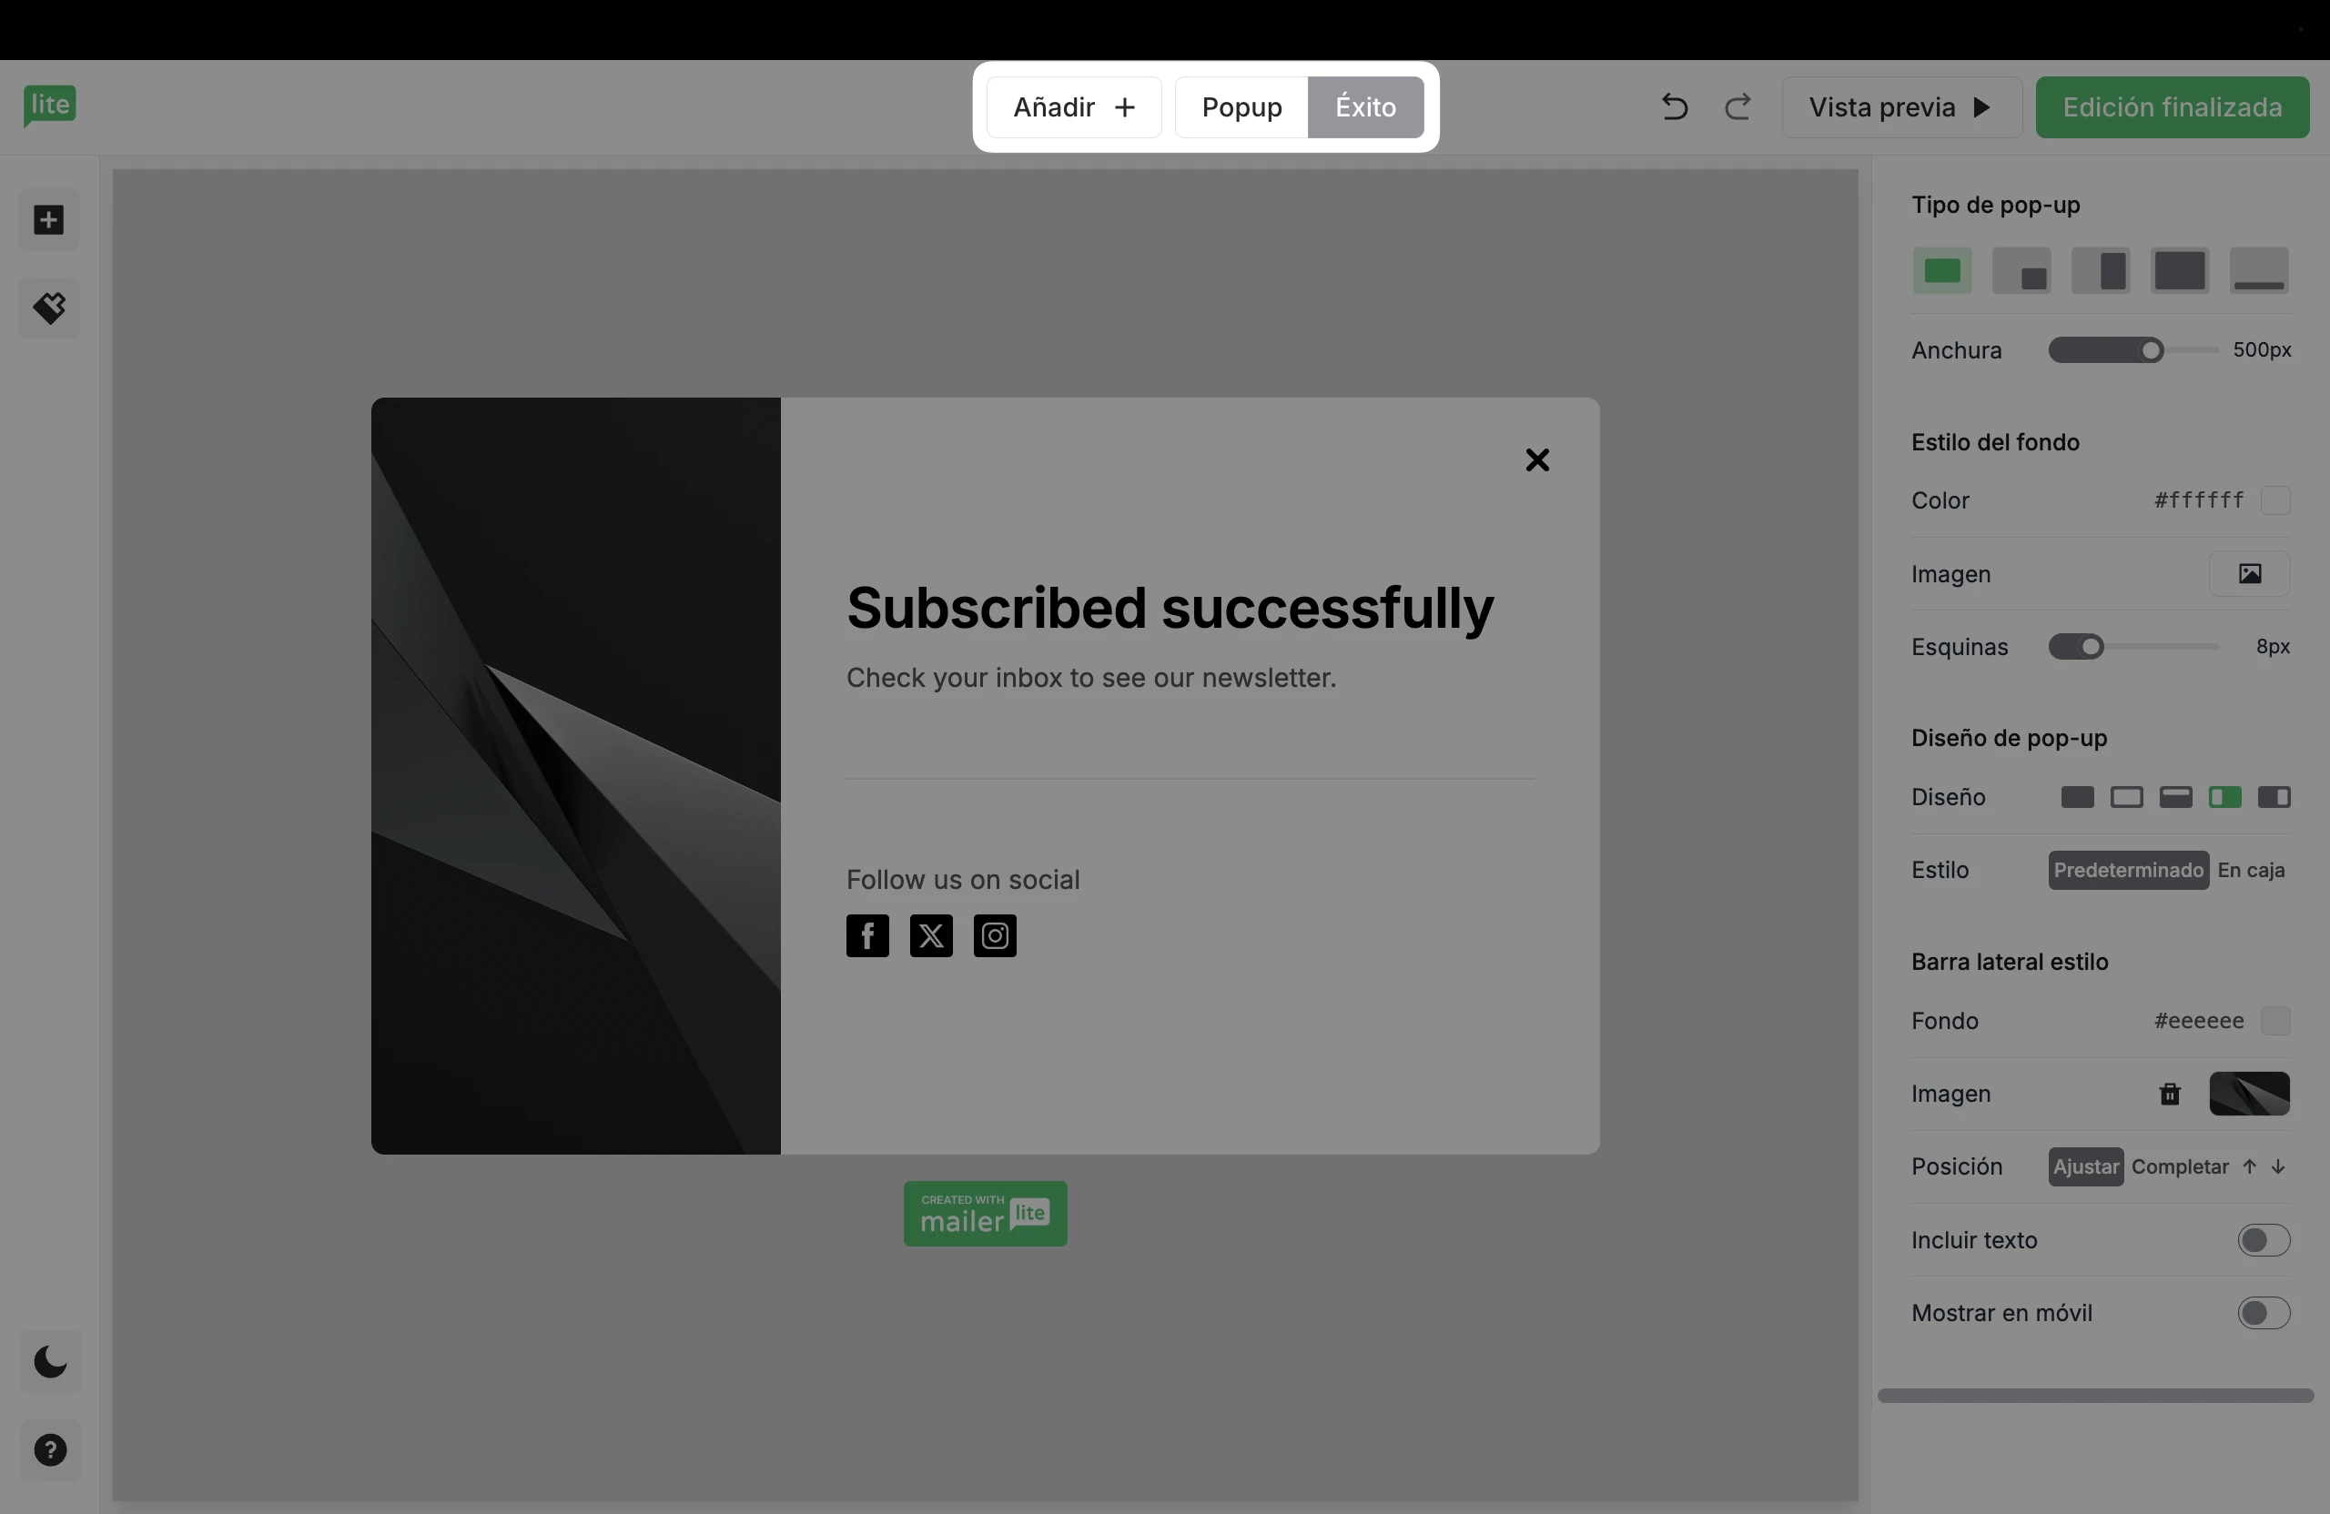Open Vista previa preview

(x=1900, y=106)
